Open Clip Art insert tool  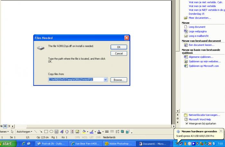(x=72, y=132)
